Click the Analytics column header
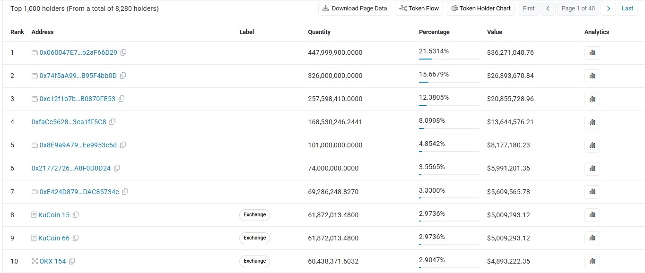This screenshot has width=645, height=273. point(597,32)
